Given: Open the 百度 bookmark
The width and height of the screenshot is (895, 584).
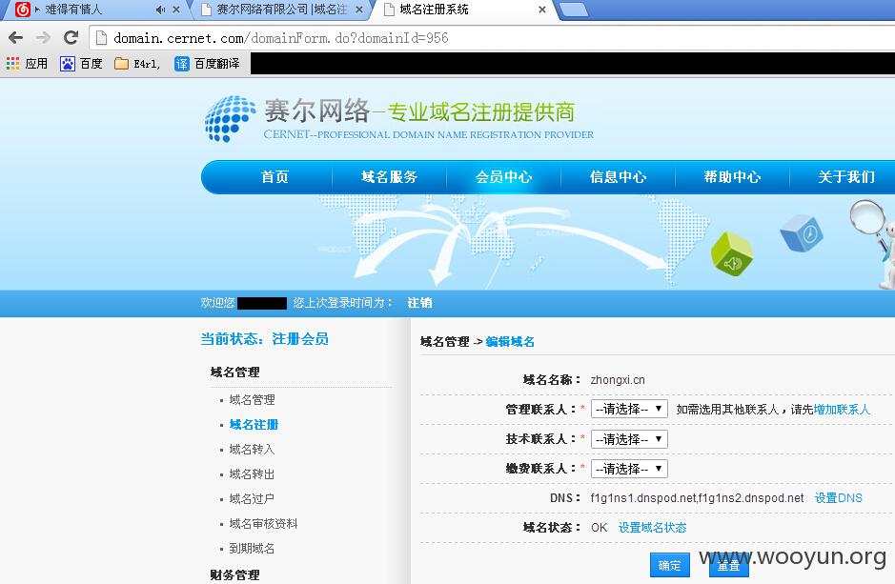Looking at the screenshot, I should (82, 63).
